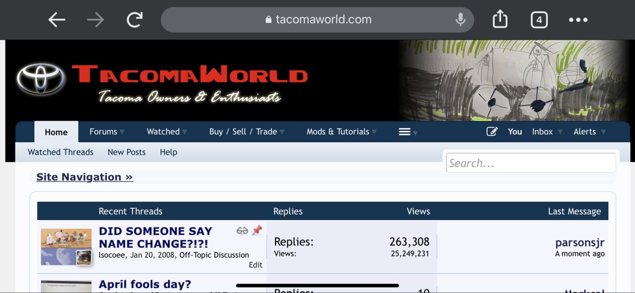Image resolution: width=635 pixels, height=293 pixels.
Task: Open the name change thread thumbnail
Action: [66, 246]
